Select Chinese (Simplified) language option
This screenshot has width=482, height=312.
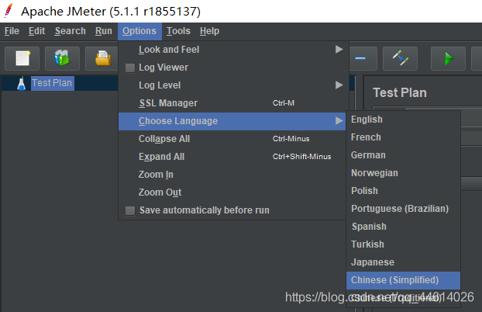click(x=403, y=280)
